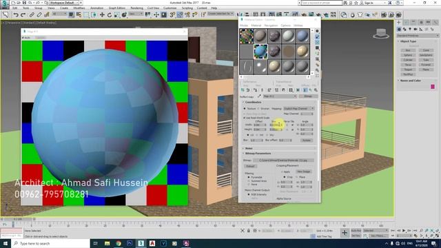The width and height of the screenshot is (441, 248).
Task: Click Go to Parent icon in Material Editor
Action: pos(310,90)
